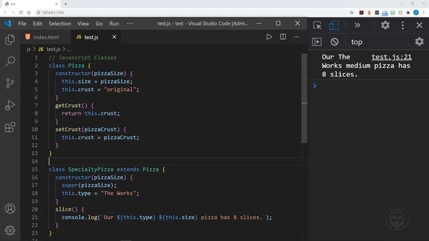Open the Accounts menu in the activity bar

10,209
